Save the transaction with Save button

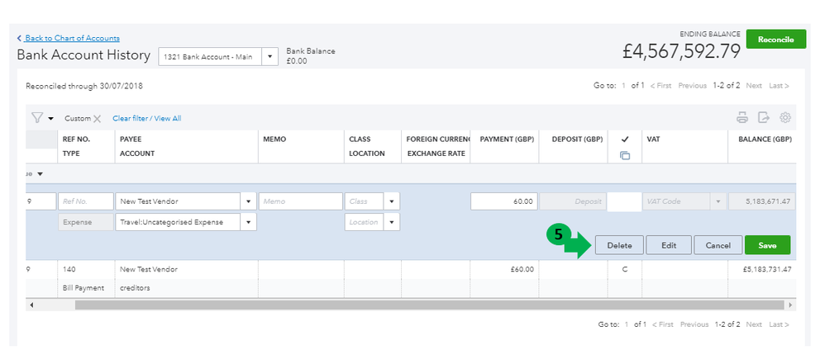[x=767, y=245]
